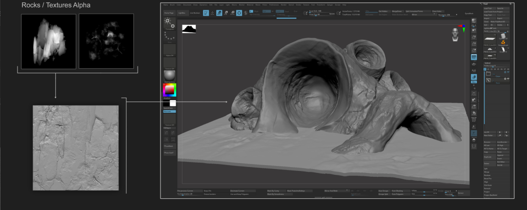Open the Alpha Off slot

[x=169, y=50]
